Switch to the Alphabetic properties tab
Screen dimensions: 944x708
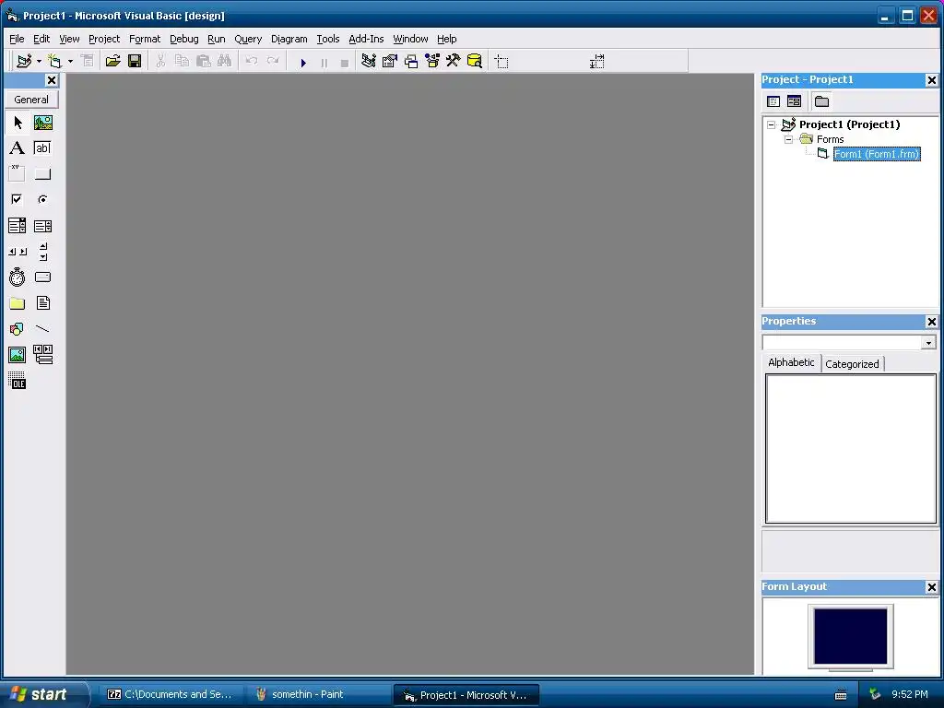[x=791, y=362]
